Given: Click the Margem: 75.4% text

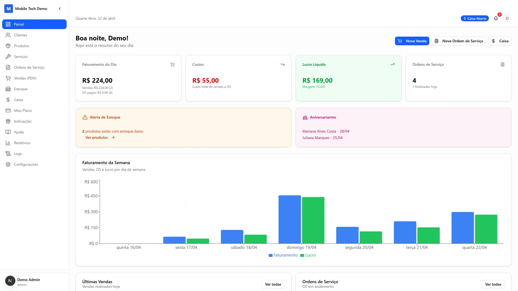Looking at the screenshot, I should (313, 87).
